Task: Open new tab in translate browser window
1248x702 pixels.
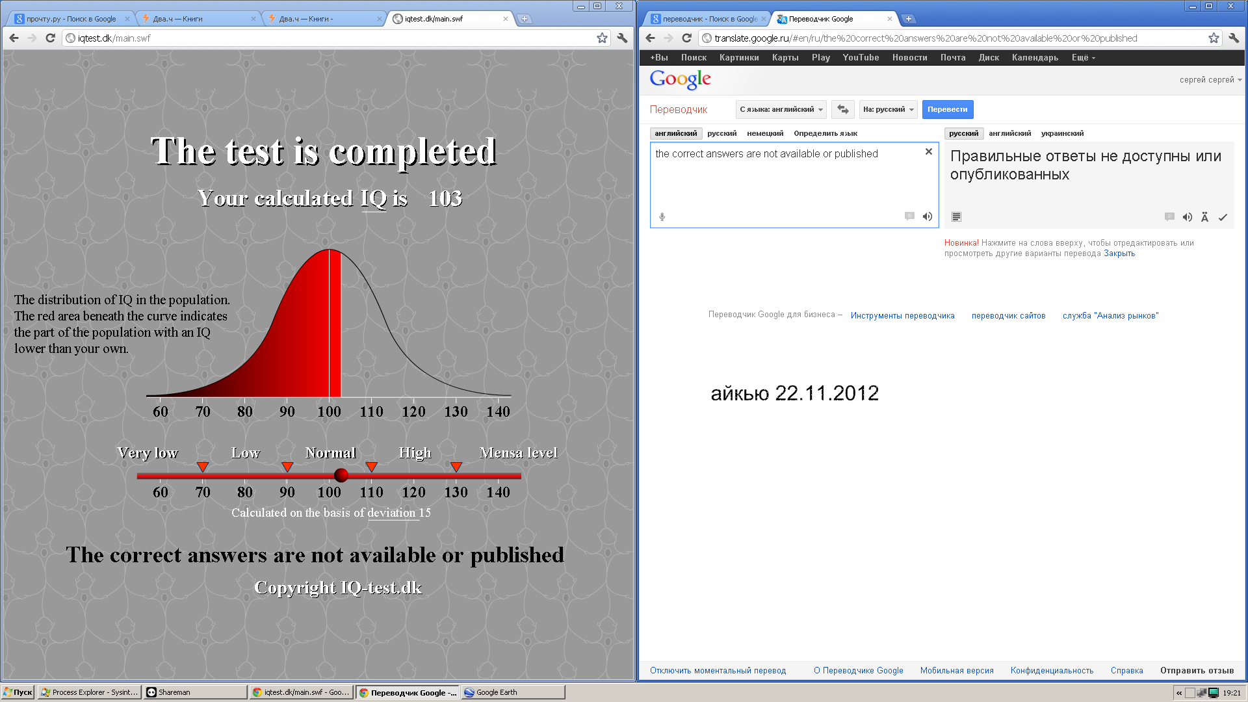Action: [x=909, y=19]
